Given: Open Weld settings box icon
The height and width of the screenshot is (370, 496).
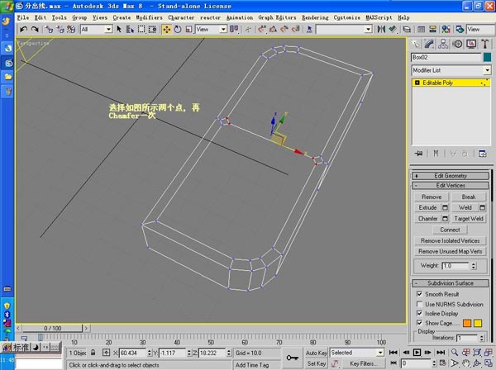Looking at the screenshot, I should (x=483, y=207).
